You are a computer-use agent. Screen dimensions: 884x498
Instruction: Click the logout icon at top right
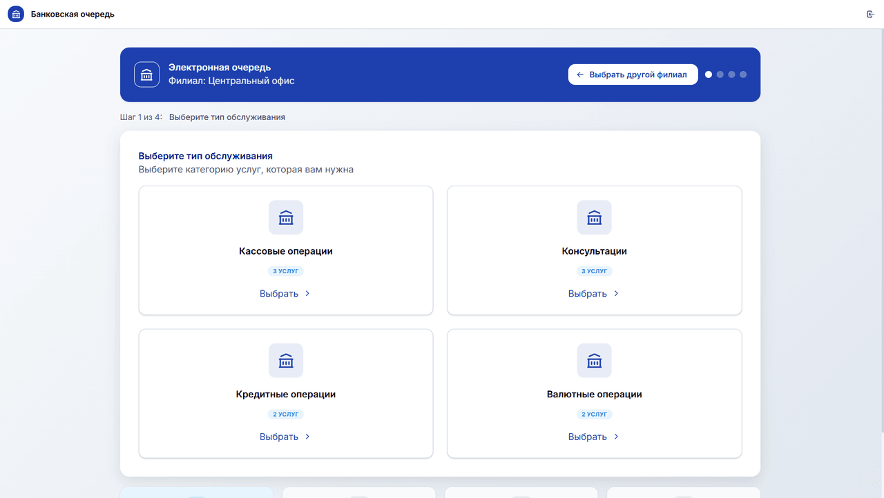pyautogui.click(x=870, y=14)
